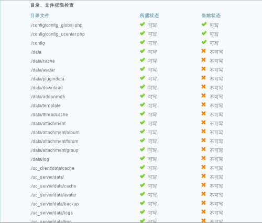
Task: Click the current-status green checkmark for ./config/config_ucenter.php
Action: (204, 33)
